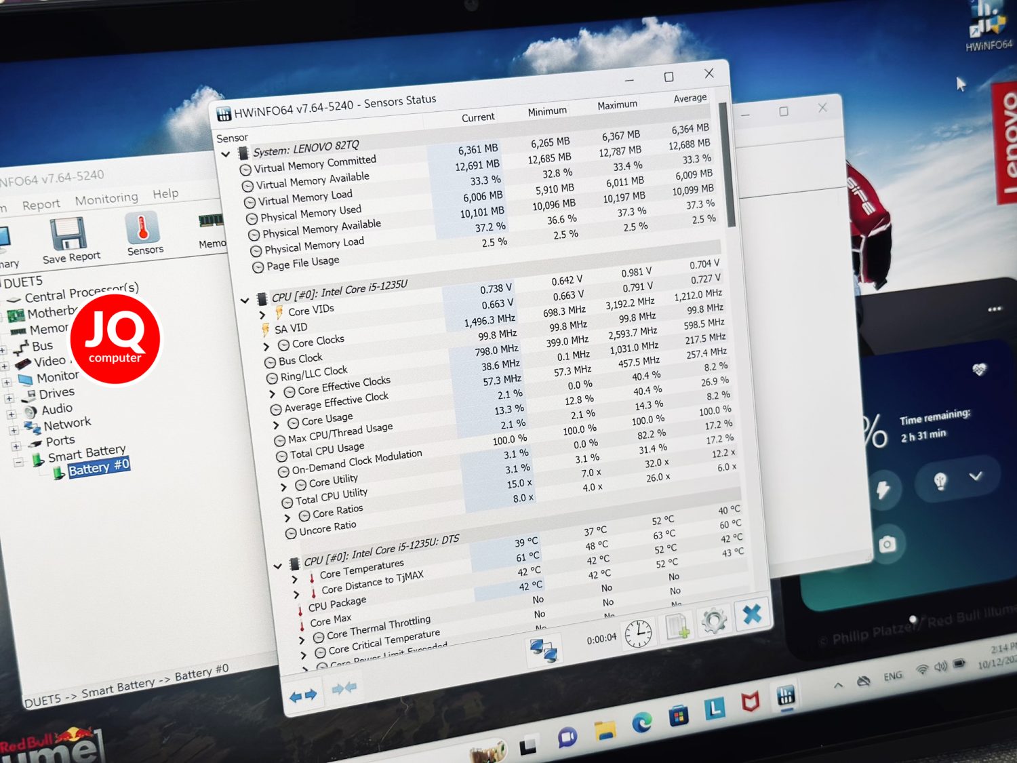1017x763 pixels.
Task: Open the sensor settings gear icon
Action: click(713, 620)
